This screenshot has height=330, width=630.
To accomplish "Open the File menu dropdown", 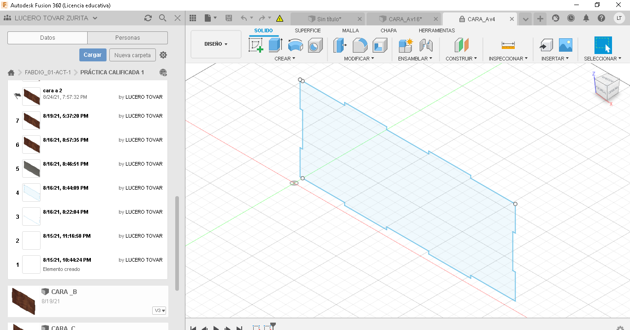I will pyautogui.click(x=210, y=18).
